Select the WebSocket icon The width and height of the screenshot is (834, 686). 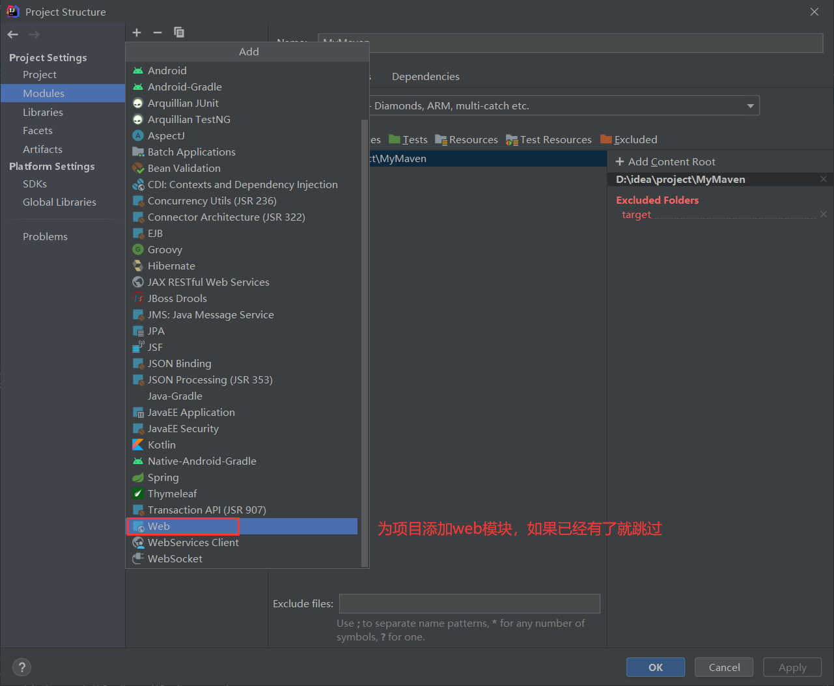click(138, 558)
